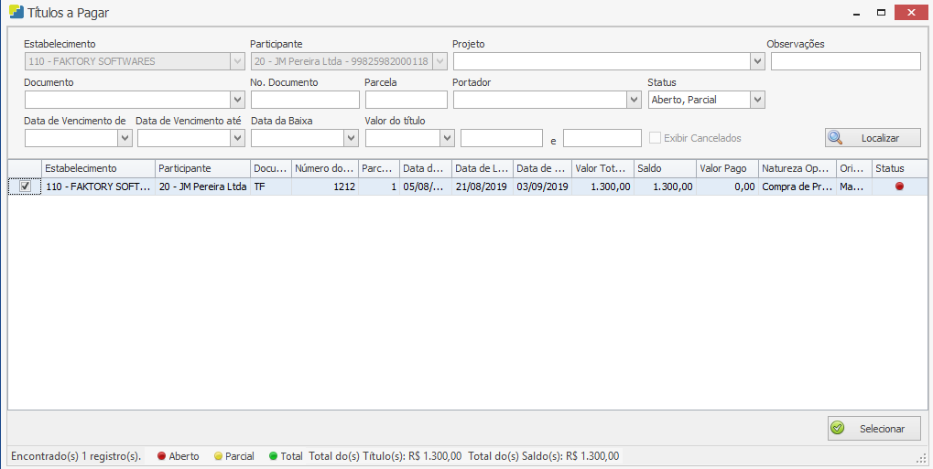Click the magnifier icon on Localizar

click(x=836, y=138)
